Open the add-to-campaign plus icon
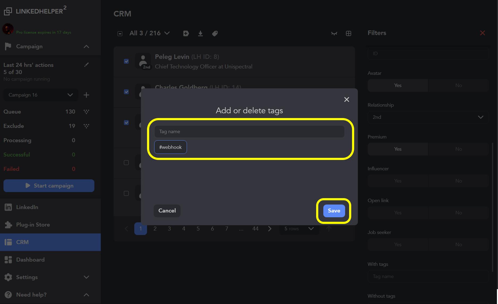 pos(186,33)
